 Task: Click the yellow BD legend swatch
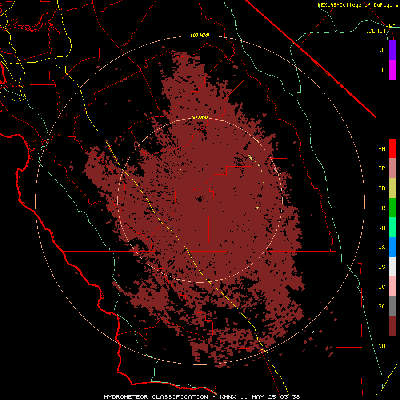[x=392, y=188]
